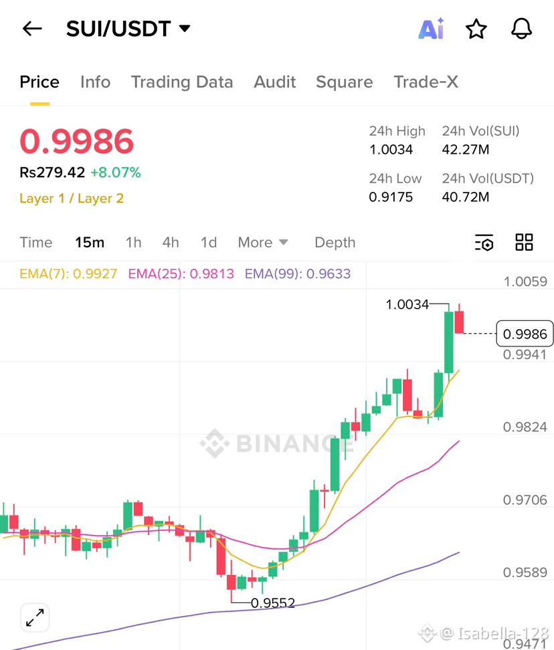Image resolution: width=554 pixels, height=650 pixels.
Task: Go back using the left arrow
Action: click(x=32, y=29)
